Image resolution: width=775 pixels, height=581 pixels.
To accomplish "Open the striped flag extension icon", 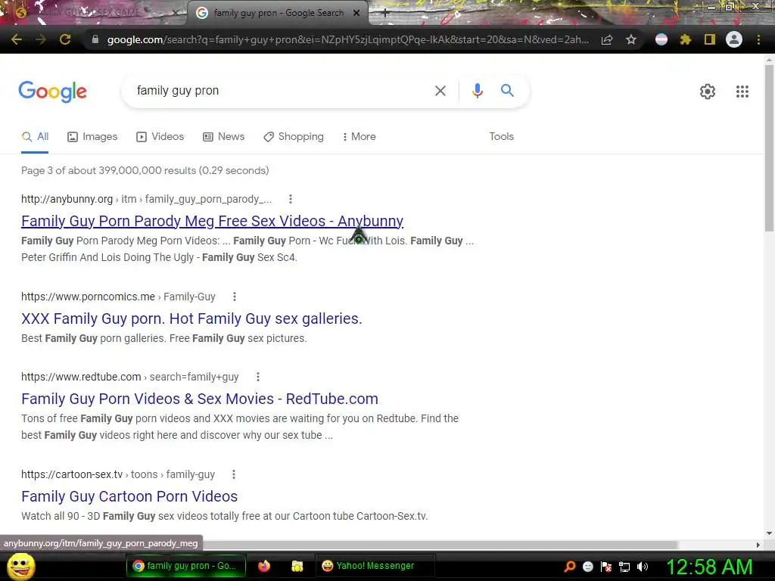I will click(661, 39).
